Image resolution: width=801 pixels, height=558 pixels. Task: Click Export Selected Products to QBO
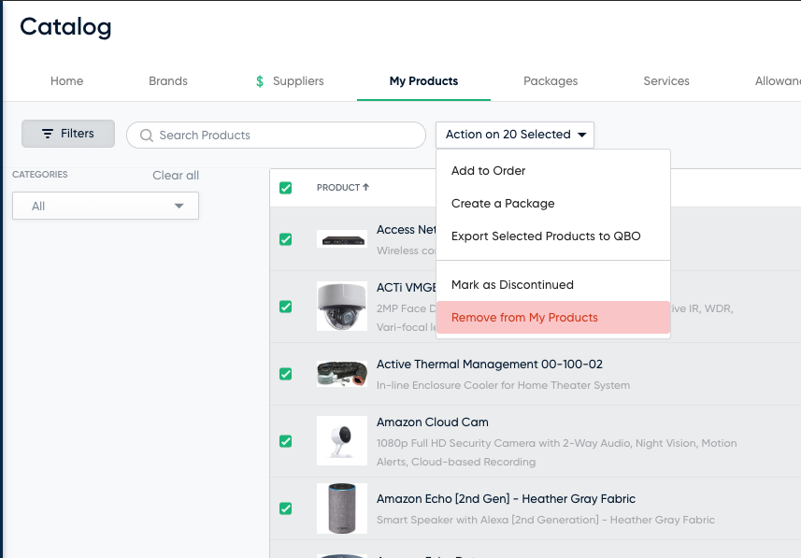coord(553,236)
